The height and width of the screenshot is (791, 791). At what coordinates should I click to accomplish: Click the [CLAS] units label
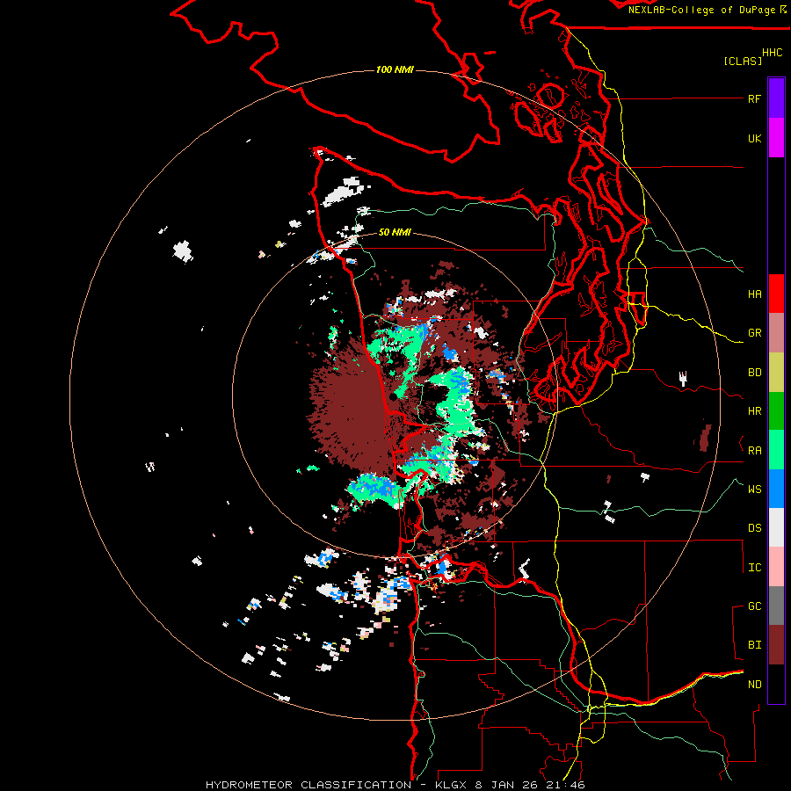tap(743, 61)
